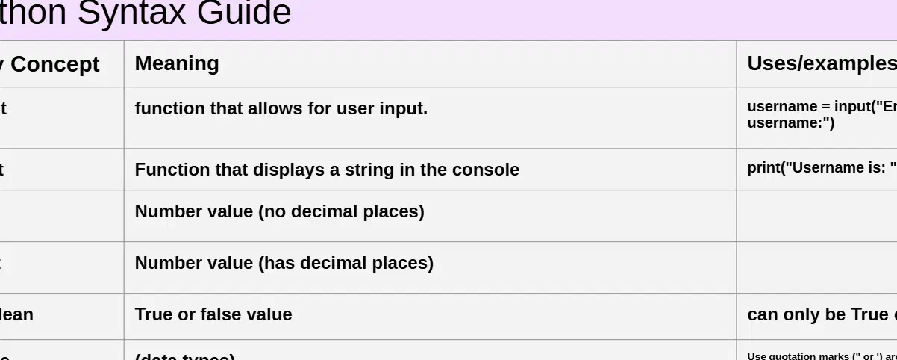
Task: Click the concept cell left of 'no decimal places'
Action: [x=62, y=216]
